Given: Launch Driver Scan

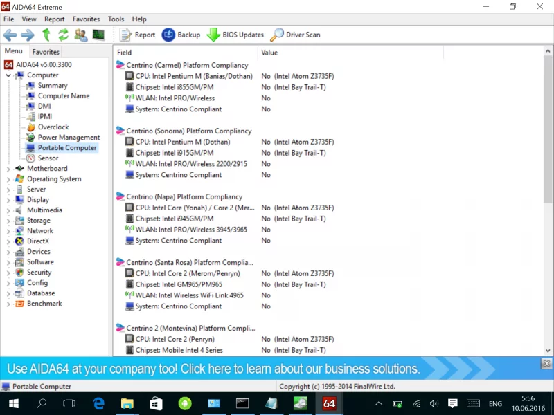Looking at the screenshot, I should tap(296, 35).
